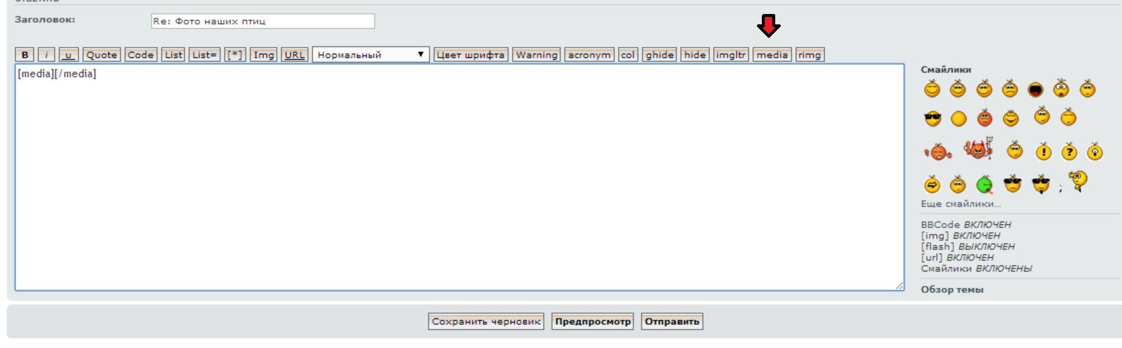
Task: Insert the light bulb idea smiley
Action: (x=1095, y=152)
